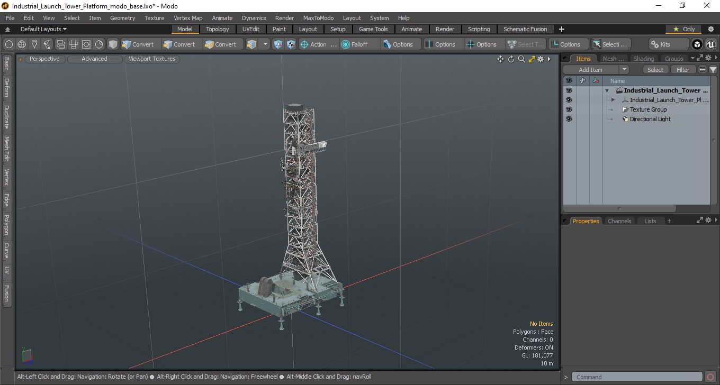
Task: Click the axis column header in Items list
Action: pos(596,81)
